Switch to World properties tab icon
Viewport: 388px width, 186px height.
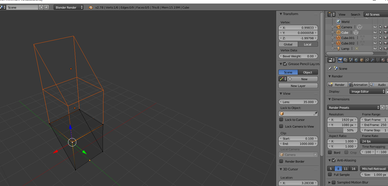(x=356, y=60)
